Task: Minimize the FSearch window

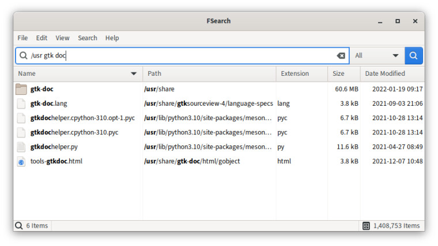Action: (380, 21)
